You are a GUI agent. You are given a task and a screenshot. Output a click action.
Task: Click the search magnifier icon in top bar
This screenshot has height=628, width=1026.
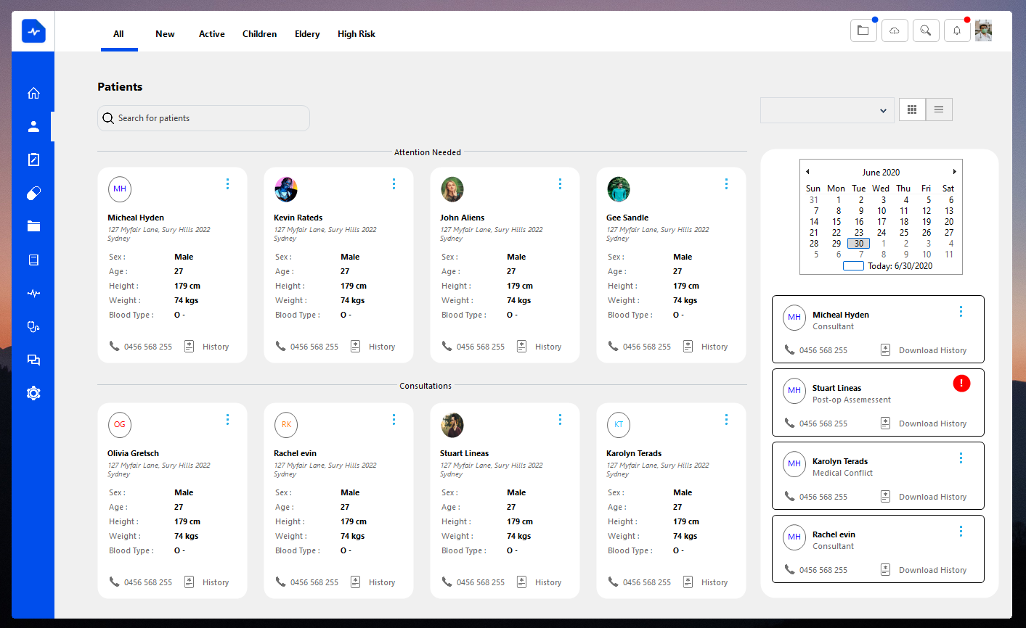pyautogui.click(x=926, y=30)
